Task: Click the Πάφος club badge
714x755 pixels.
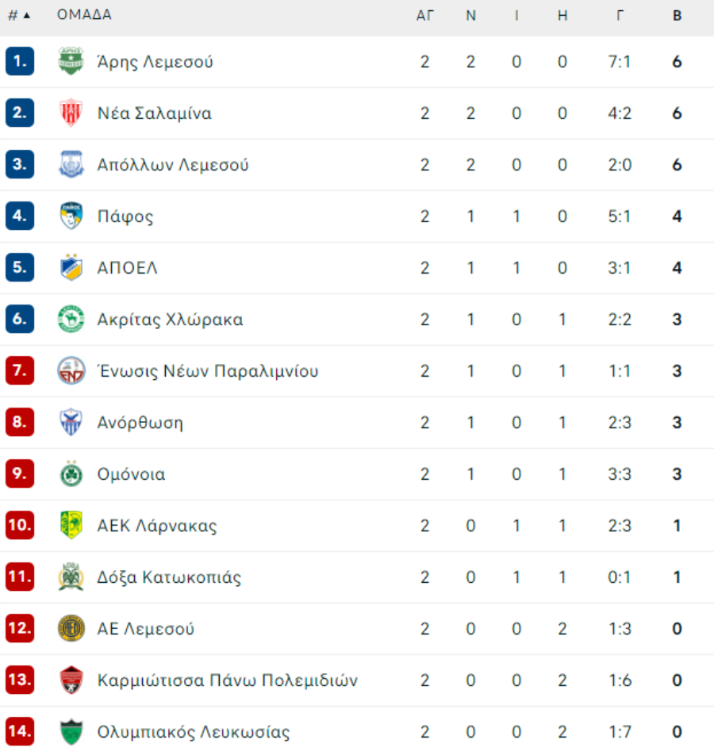Action: (x=71, y=216)
